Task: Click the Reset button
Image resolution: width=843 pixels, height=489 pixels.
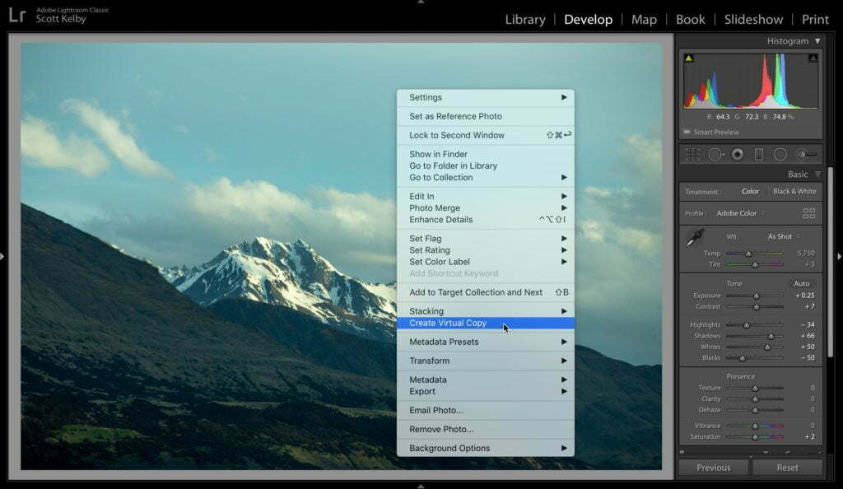Action: pyautogui.click(x=787, y=468)
